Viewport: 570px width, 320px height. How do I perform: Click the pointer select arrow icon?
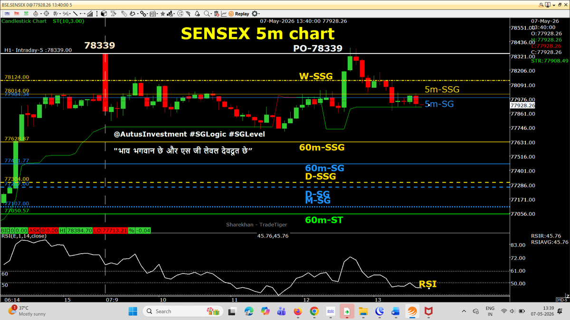[x=188, y=14]
